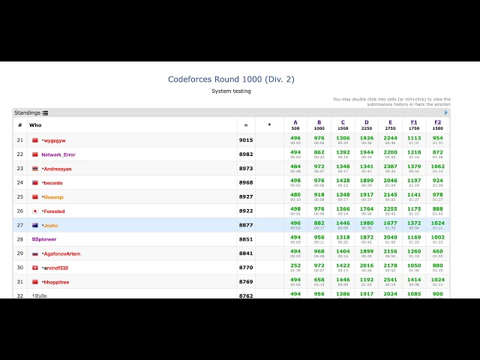Click the Australian flag beside Joshc

pyautogui.click(x=35, y=225)
